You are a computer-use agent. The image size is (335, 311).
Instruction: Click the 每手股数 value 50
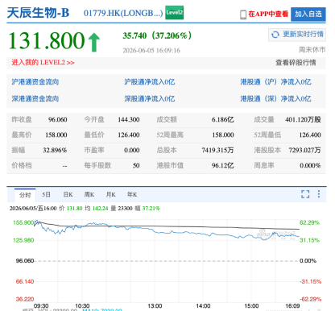coord(136,165)
